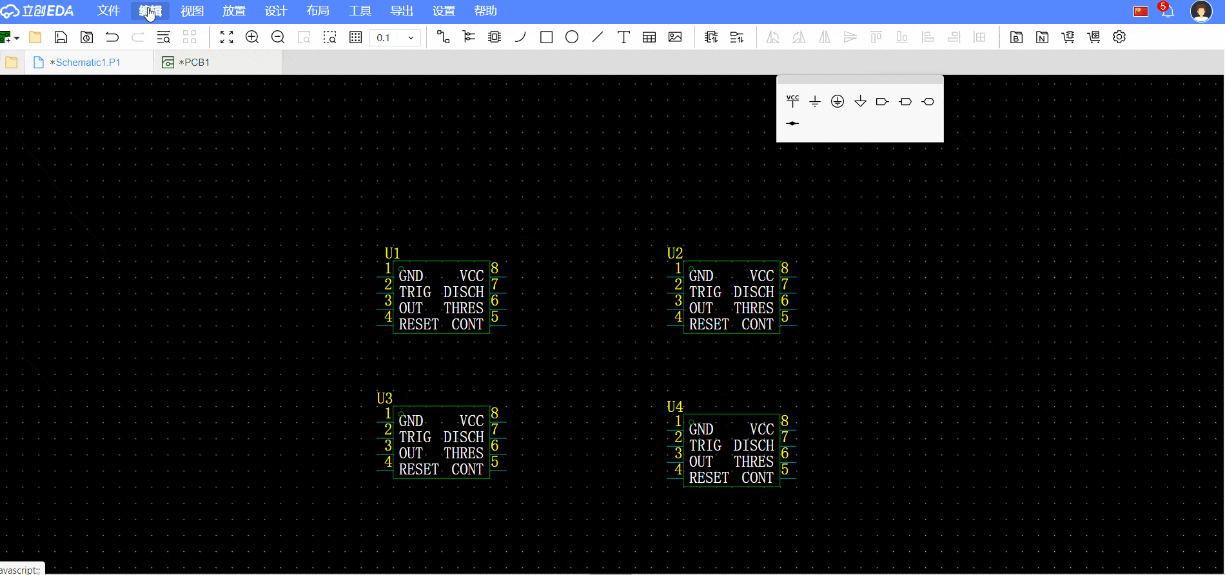Select the bus drawing tool
The image size is (1225, 575).
tap(469, 37)
